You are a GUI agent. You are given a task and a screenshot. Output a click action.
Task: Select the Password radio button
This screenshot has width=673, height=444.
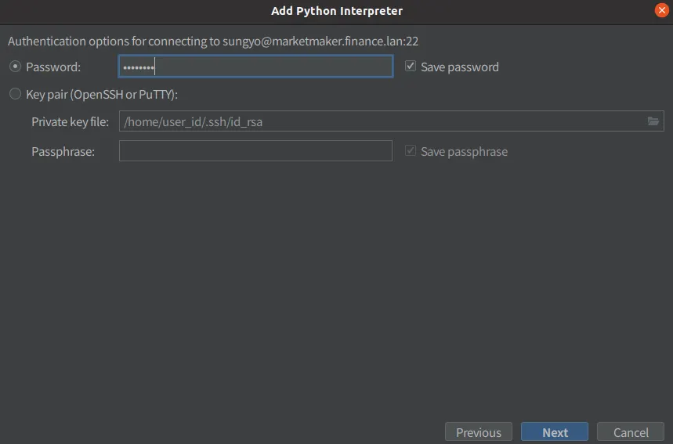pyautogui.click(x=15, y=67)
